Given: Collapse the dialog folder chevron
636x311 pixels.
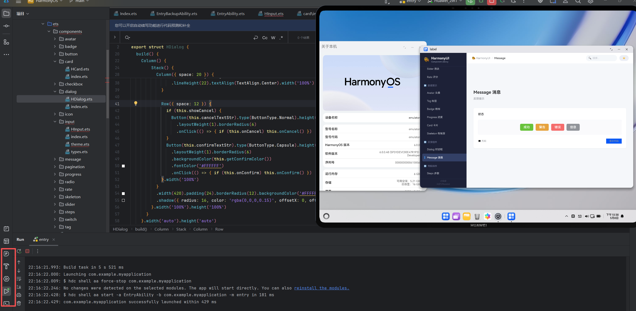Looking at the screenshot, I should 55,91.
